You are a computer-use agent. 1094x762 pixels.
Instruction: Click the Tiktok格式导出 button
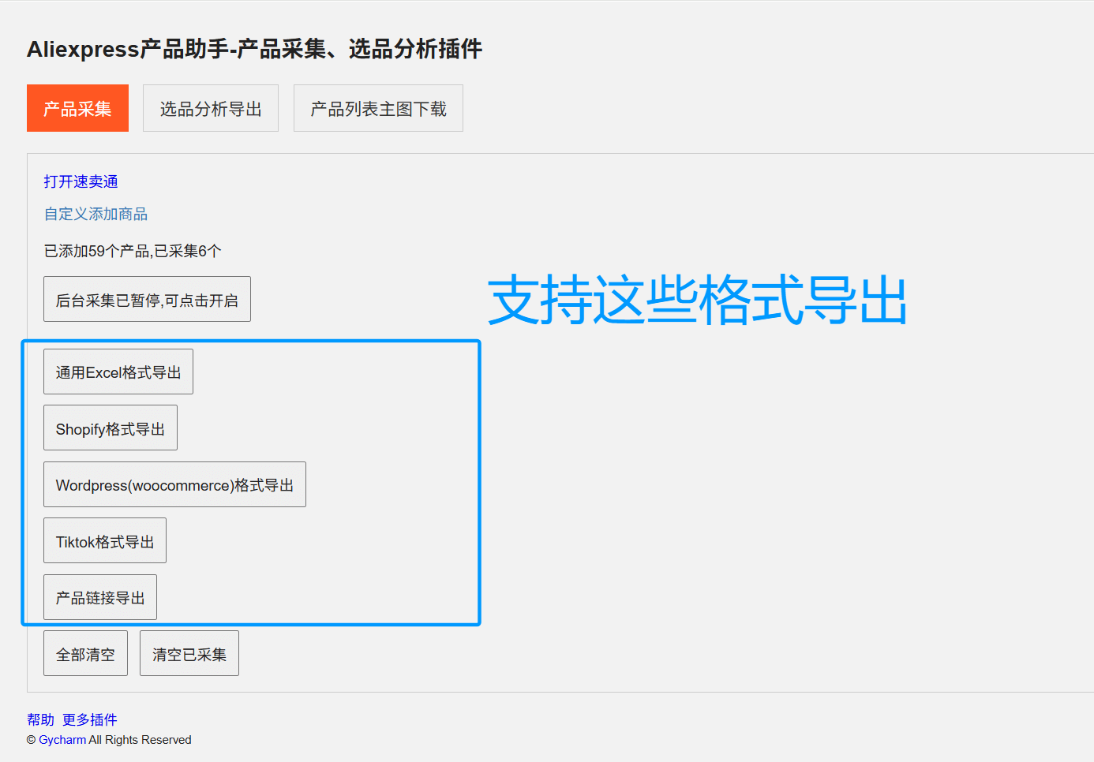[x=105, y=540]
